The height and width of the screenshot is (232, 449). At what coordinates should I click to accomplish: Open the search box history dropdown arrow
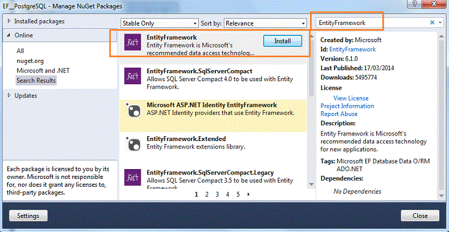click(440, 23)
